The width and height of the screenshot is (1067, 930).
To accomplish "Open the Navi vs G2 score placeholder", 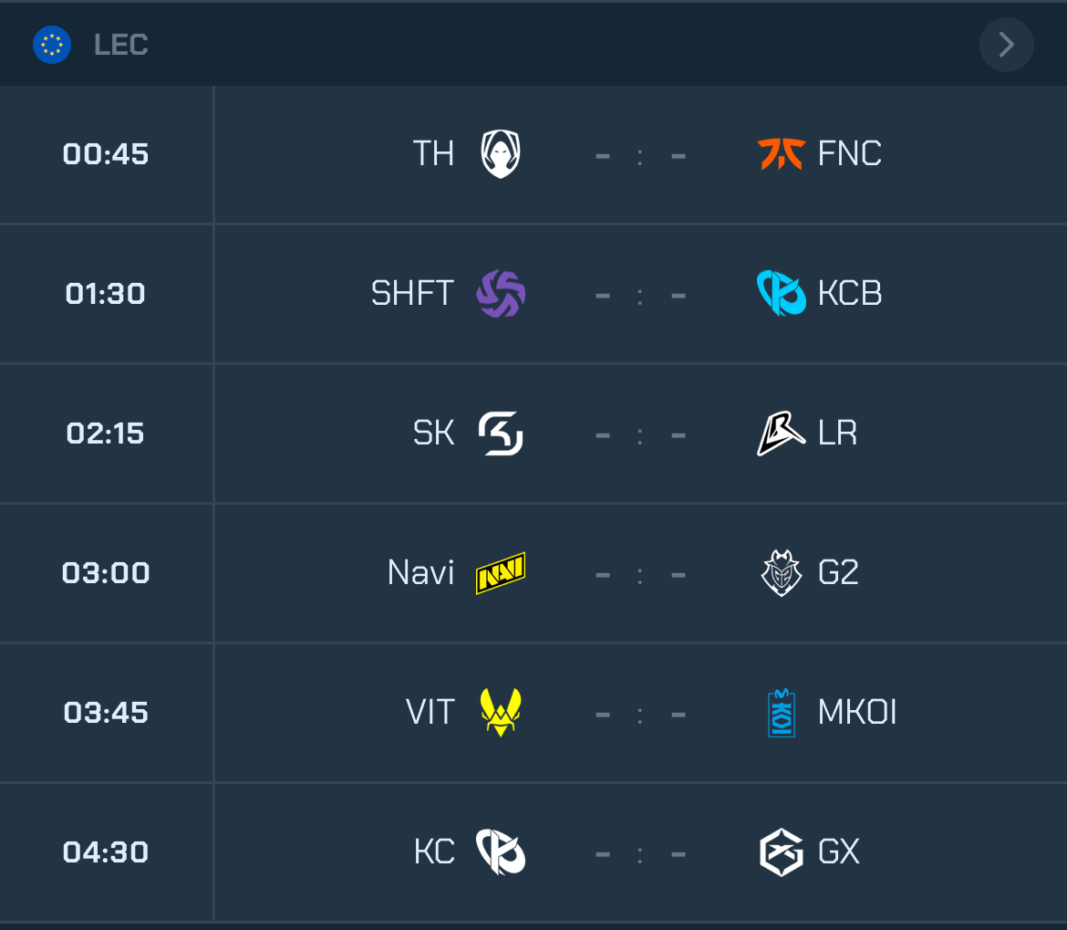I will [640, 575].
